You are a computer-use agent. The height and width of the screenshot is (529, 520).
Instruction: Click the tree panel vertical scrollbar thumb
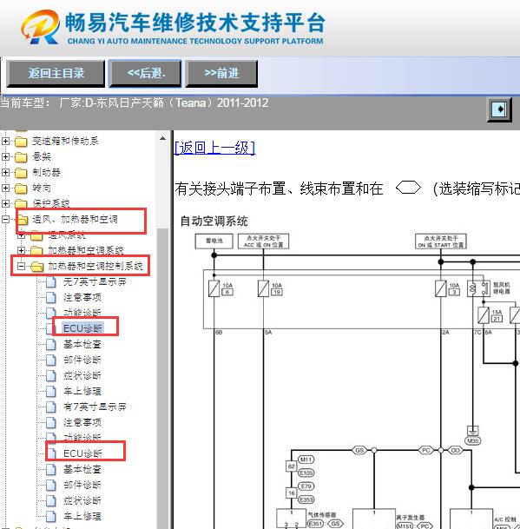pyautogui.click(x=162, y=378)
